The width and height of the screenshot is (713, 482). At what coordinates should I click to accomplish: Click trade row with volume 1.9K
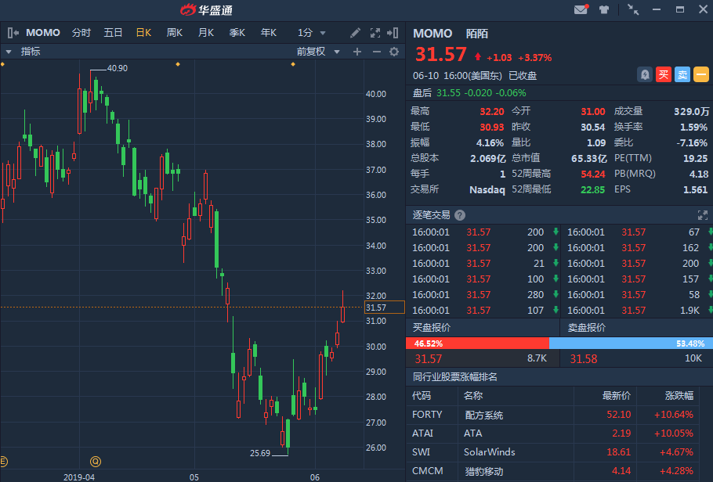point(636,311)
